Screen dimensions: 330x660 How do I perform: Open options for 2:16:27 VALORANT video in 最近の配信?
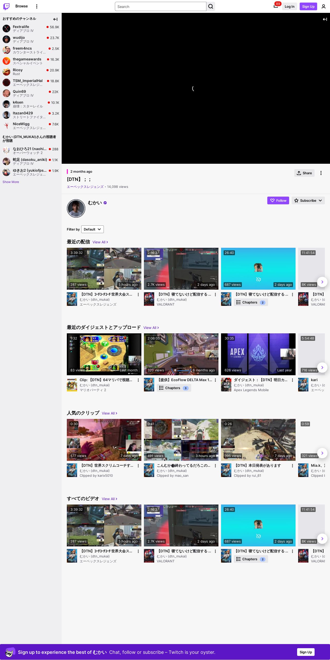215,295
